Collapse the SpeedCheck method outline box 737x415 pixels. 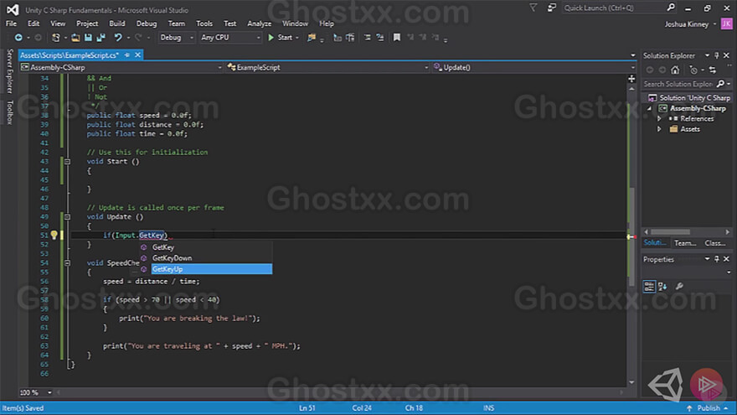coord(67,263)
